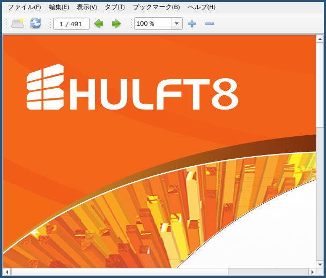Open the タブ(T) menu
The width and height of the screenshot is (326, 278).
(x=115, y=7)
